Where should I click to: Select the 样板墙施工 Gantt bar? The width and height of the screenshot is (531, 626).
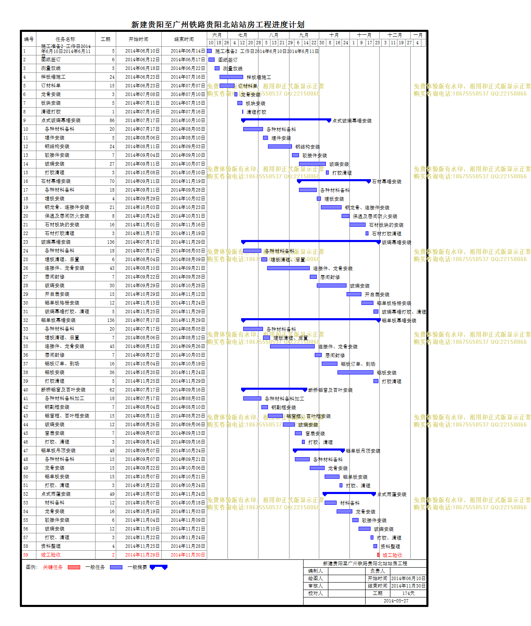231,77
